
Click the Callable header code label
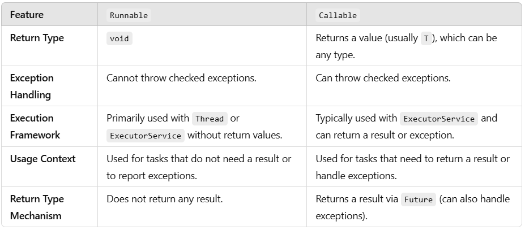click(x=338, y=15)
